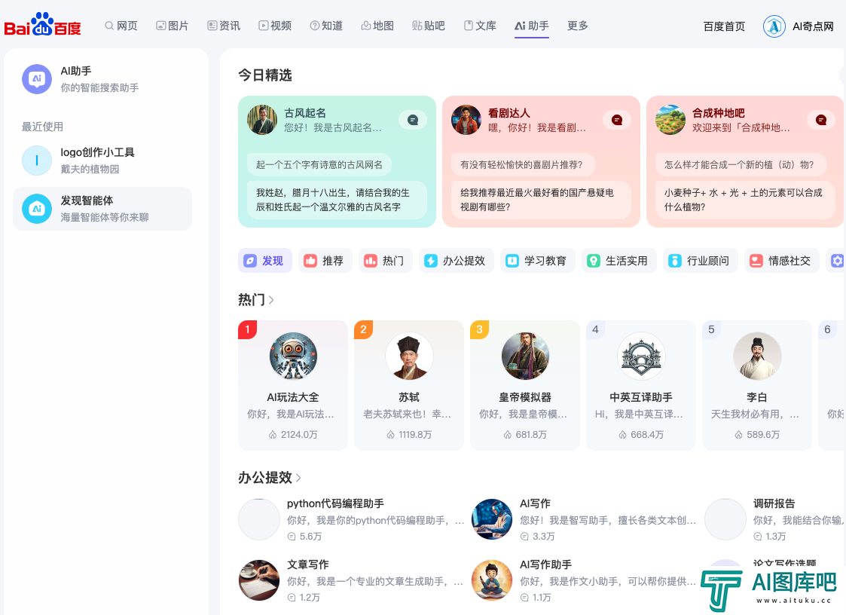
Task: Ask the 小麦种子+水+光+土 prompt
Action: 744,200
